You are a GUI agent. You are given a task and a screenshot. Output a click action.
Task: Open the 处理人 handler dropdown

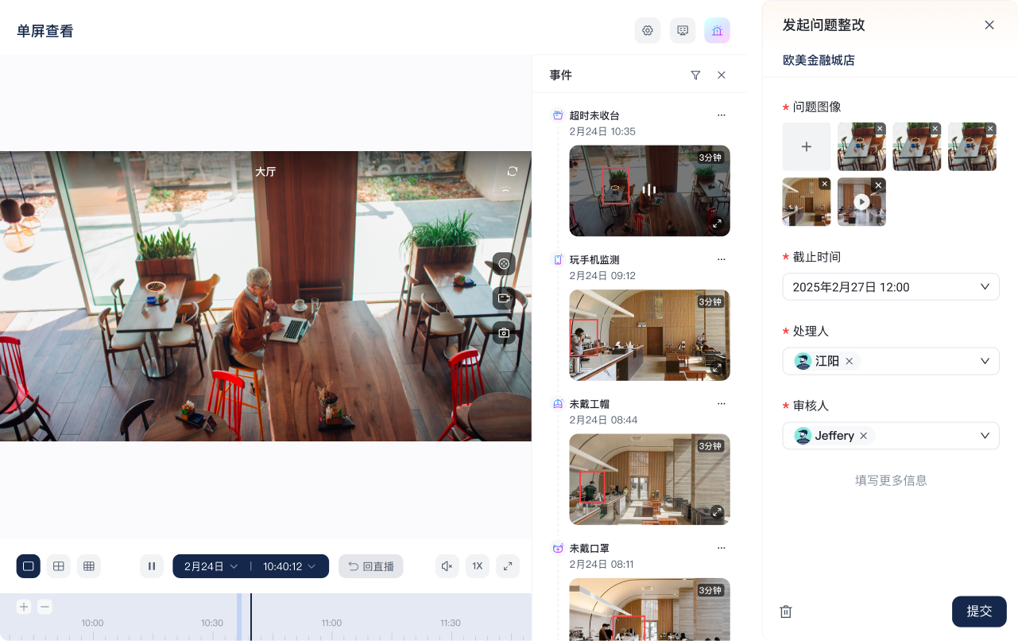(x=985, y=361)
